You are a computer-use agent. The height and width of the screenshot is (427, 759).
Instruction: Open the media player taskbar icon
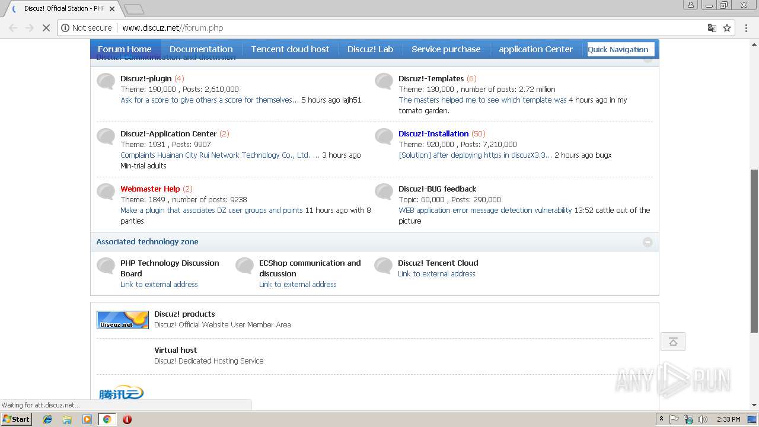[x=87, y=419]
